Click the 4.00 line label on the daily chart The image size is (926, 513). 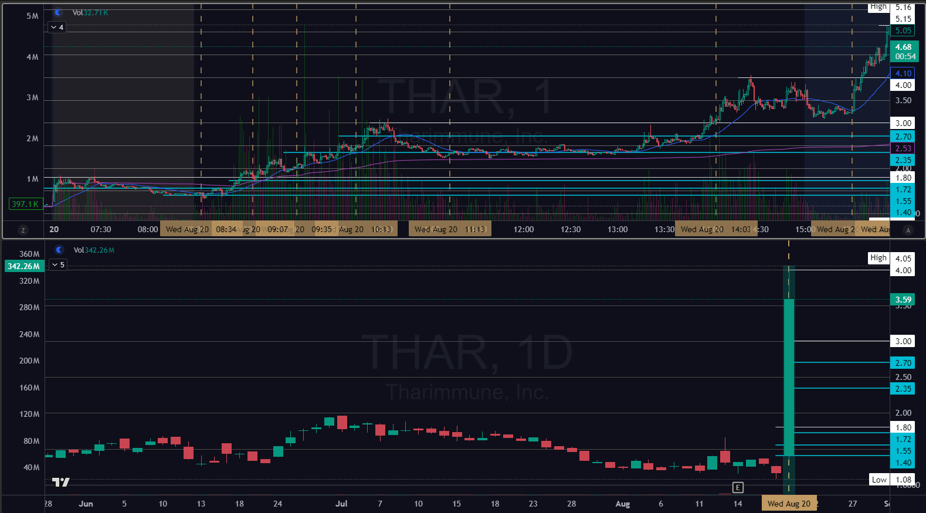click(x=903, y=270)
